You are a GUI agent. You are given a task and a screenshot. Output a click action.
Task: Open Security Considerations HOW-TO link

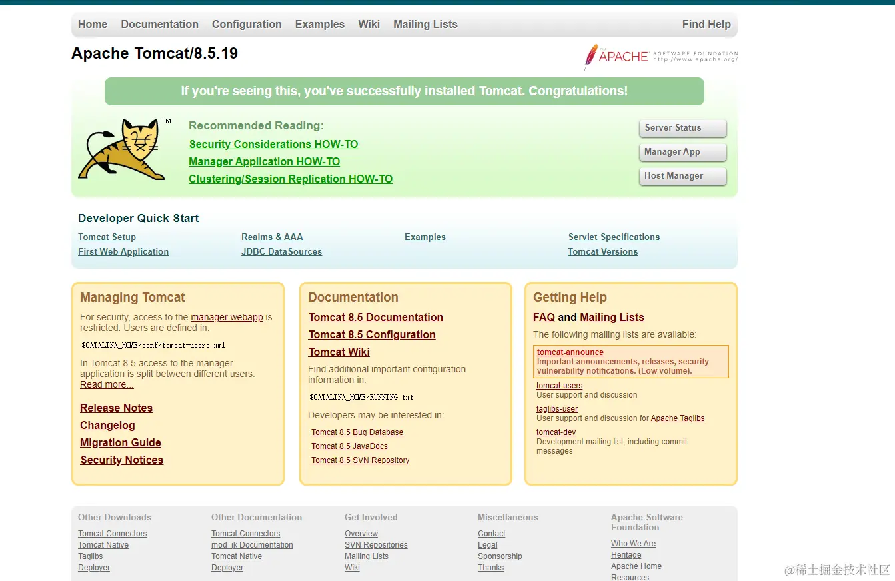273,144
